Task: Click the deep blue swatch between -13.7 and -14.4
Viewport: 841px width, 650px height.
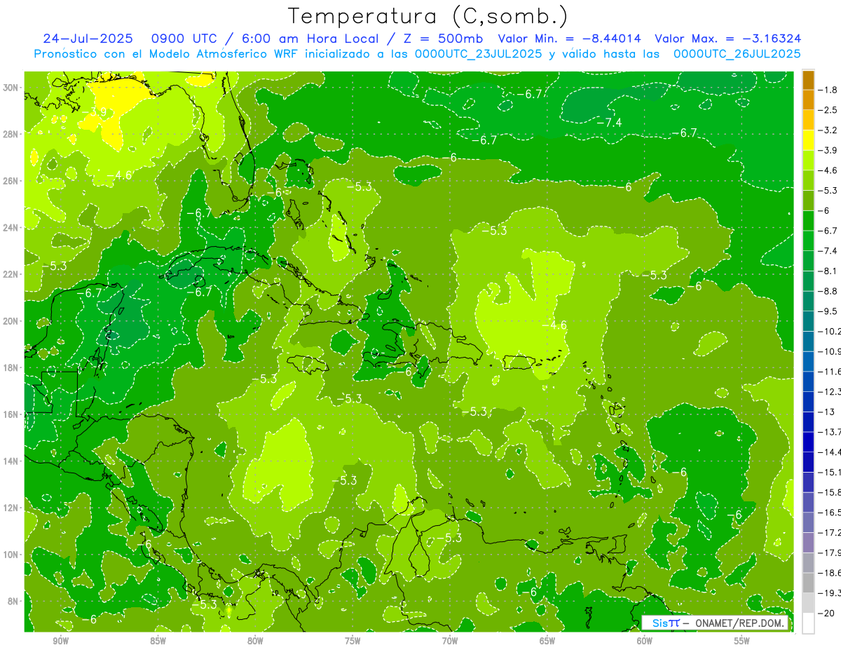Action: coord(808,442)
